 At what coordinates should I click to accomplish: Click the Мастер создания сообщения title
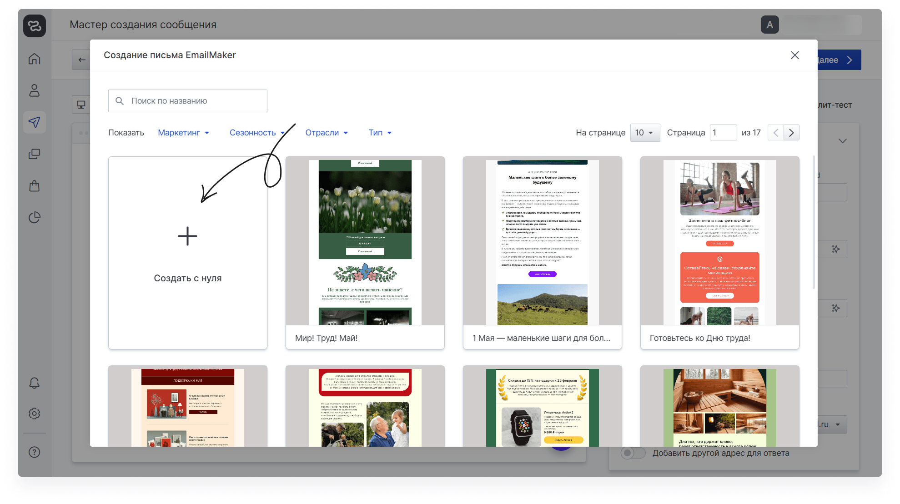143,25
